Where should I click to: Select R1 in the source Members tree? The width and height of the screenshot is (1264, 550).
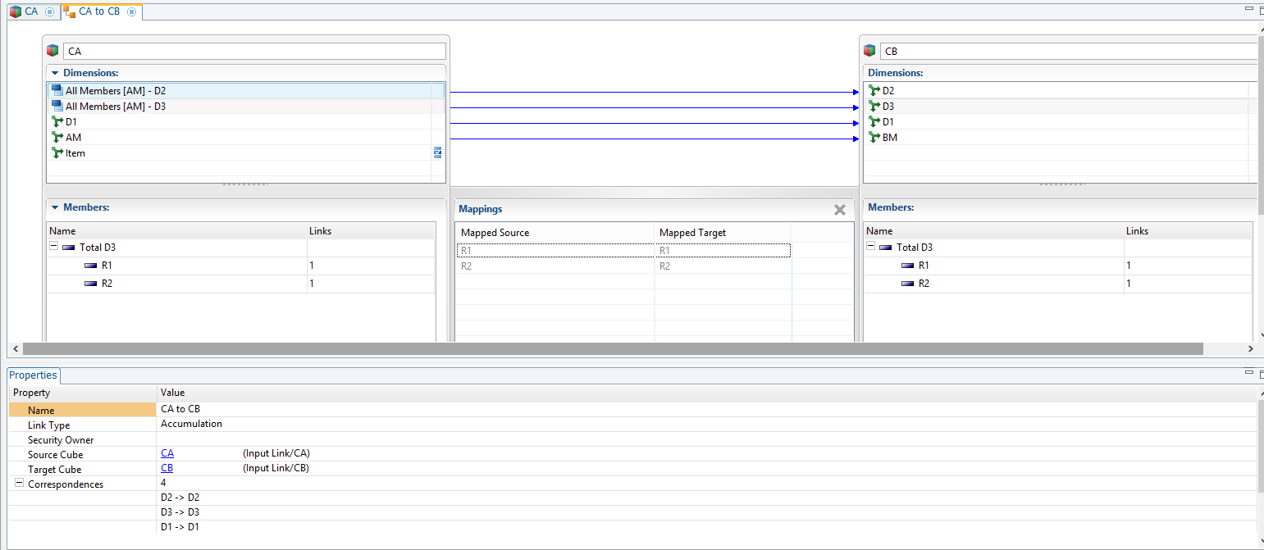tap(107, 266)
